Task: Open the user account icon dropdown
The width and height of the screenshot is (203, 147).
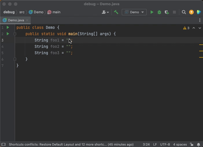Action: click(x=105, y=12)
